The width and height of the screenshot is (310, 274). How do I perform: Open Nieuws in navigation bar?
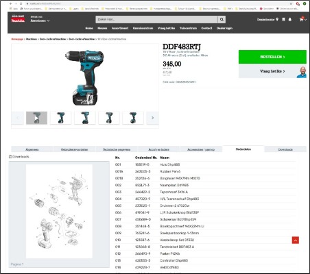pyautogui.click(x=102, y=28)
